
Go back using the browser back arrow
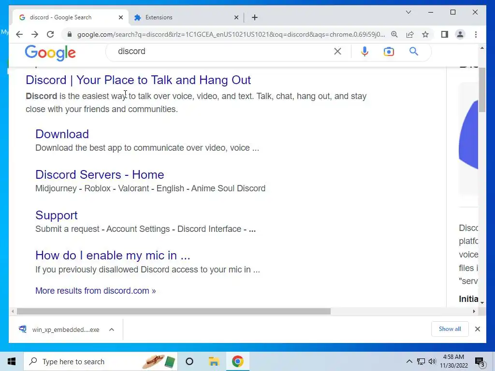pyautogui.click(x=19, y=34)
